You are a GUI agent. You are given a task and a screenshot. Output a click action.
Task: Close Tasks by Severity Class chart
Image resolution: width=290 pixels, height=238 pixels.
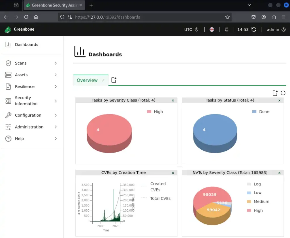pyautogui.click(x=173, y=100)
